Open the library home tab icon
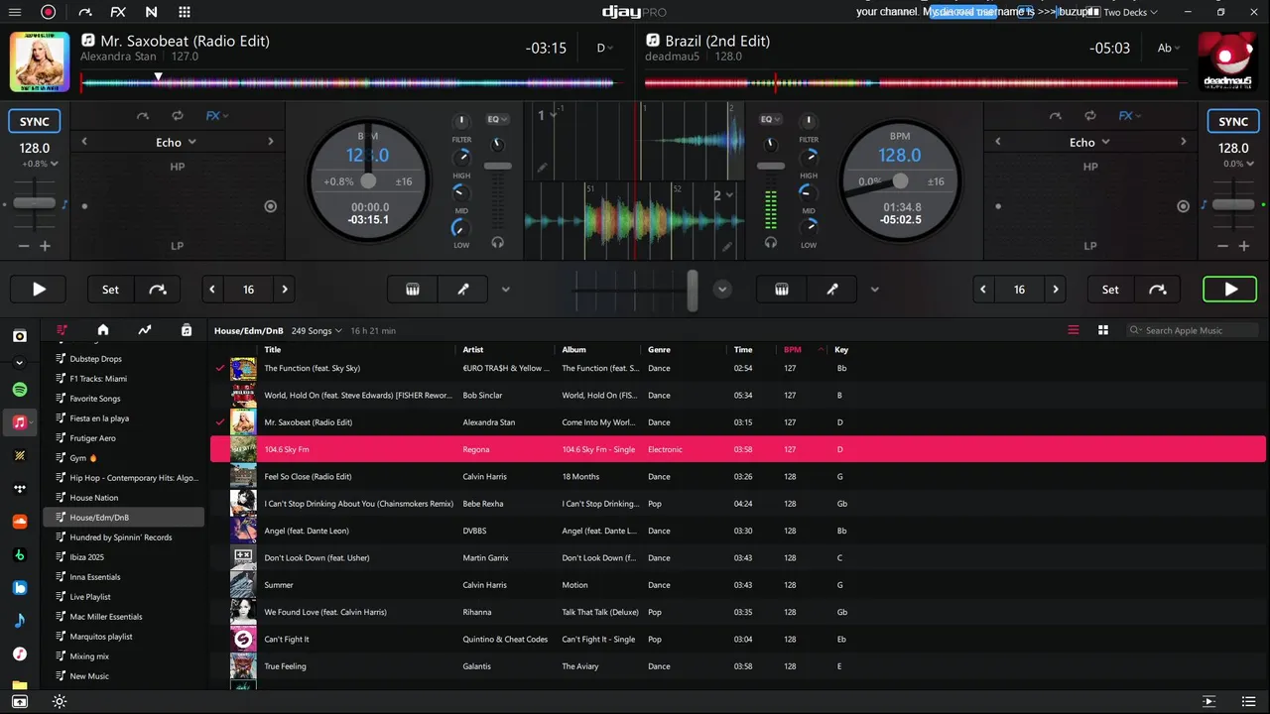The height and width of the screenshot is (714, 1270). point(102,330)
